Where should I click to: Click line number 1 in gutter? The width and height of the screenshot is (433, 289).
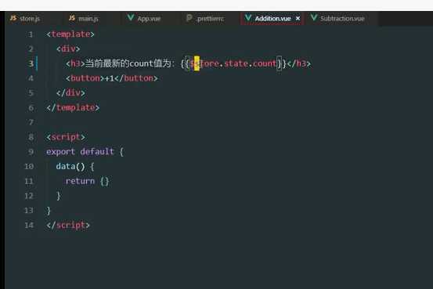coord(31,34)
